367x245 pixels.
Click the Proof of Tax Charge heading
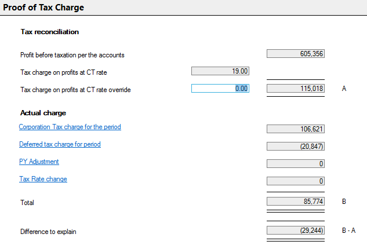tap(43, 8)
